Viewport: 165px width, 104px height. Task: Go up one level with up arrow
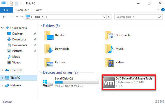point(22,17)
